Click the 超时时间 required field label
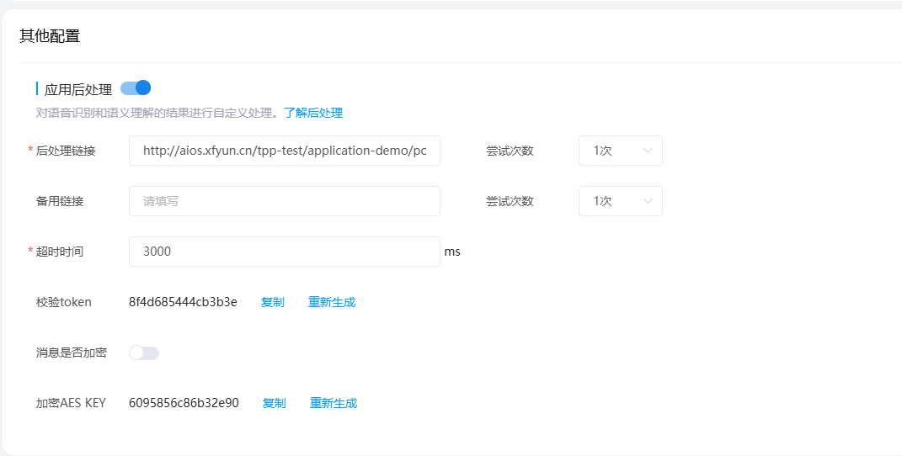This screenshot has width=902, height=456. coord(60,252)
